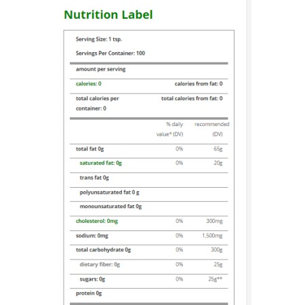This screenshot has height=305, width=305.
Task: Open the green calories: 0 link
Action: click(89, 84)
